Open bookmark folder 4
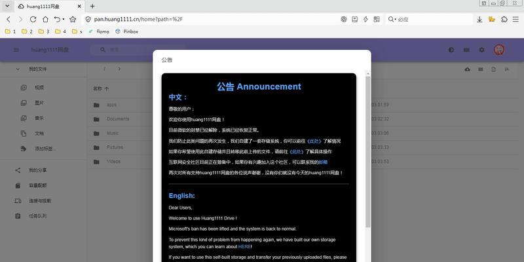This screenshot has height=262, width=524. pyautogui.click(x=60, y=31)
